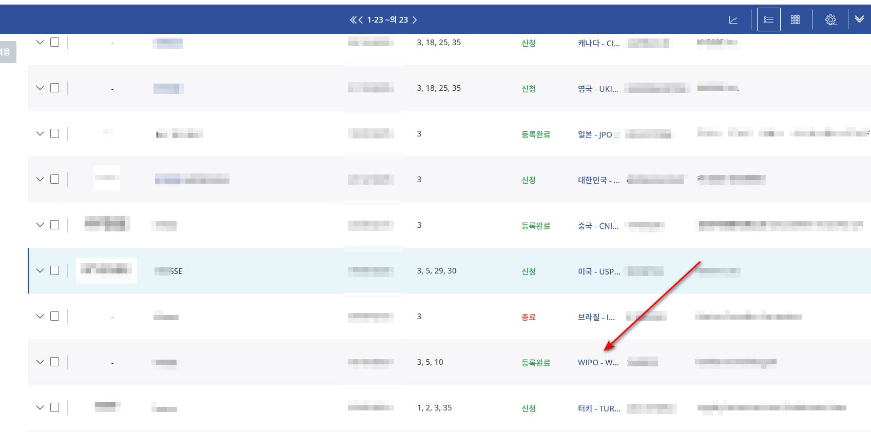This screenshot has width=871, height=432.
Task: Expand the WIPO row chevron
Action: point(40,362)
